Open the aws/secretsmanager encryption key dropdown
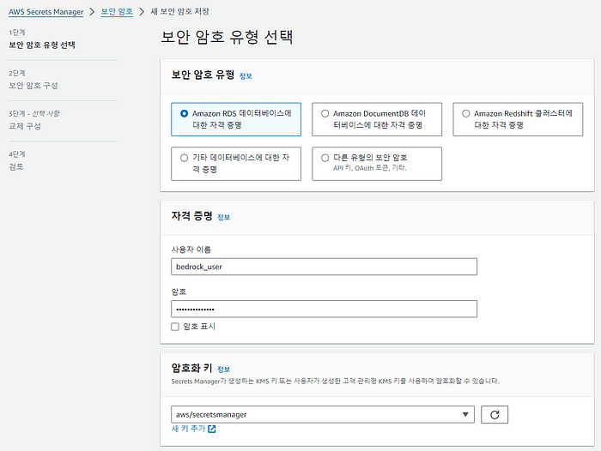The width and height of the screenshot is (601, 451). tap(323, 415)
